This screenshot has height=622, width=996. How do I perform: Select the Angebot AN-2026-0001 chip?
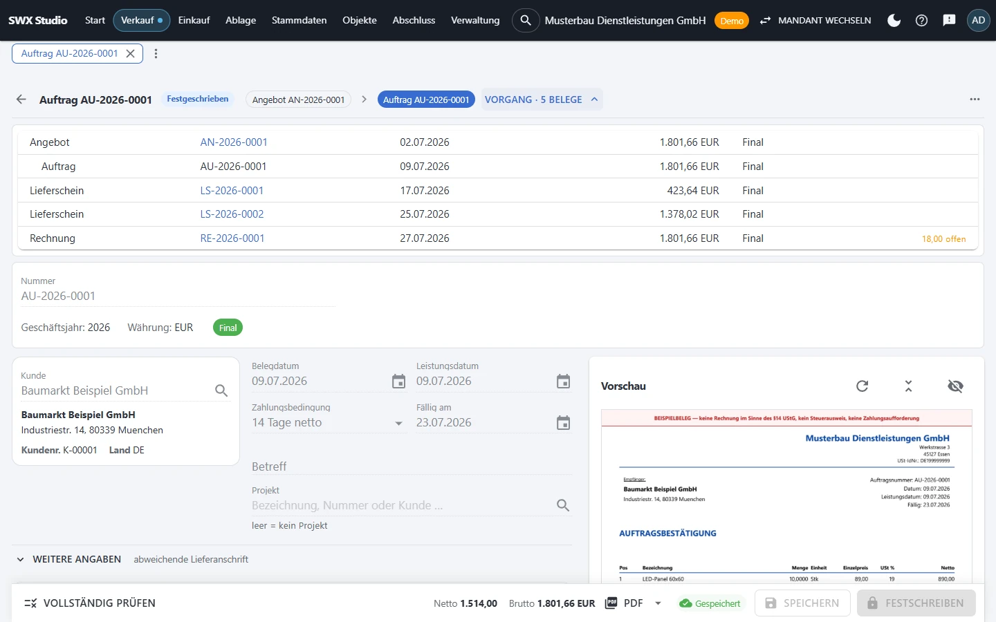[x=298, y=100]
